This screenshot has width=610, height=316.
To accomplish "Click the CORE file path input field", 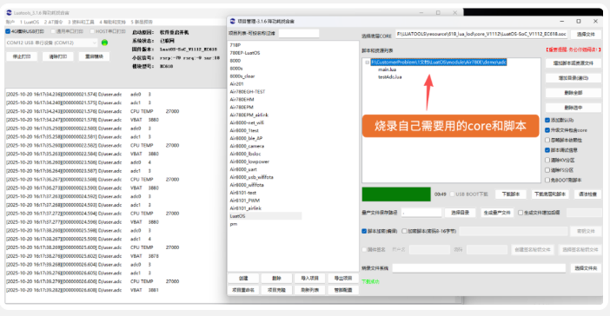I will [481, 34].
